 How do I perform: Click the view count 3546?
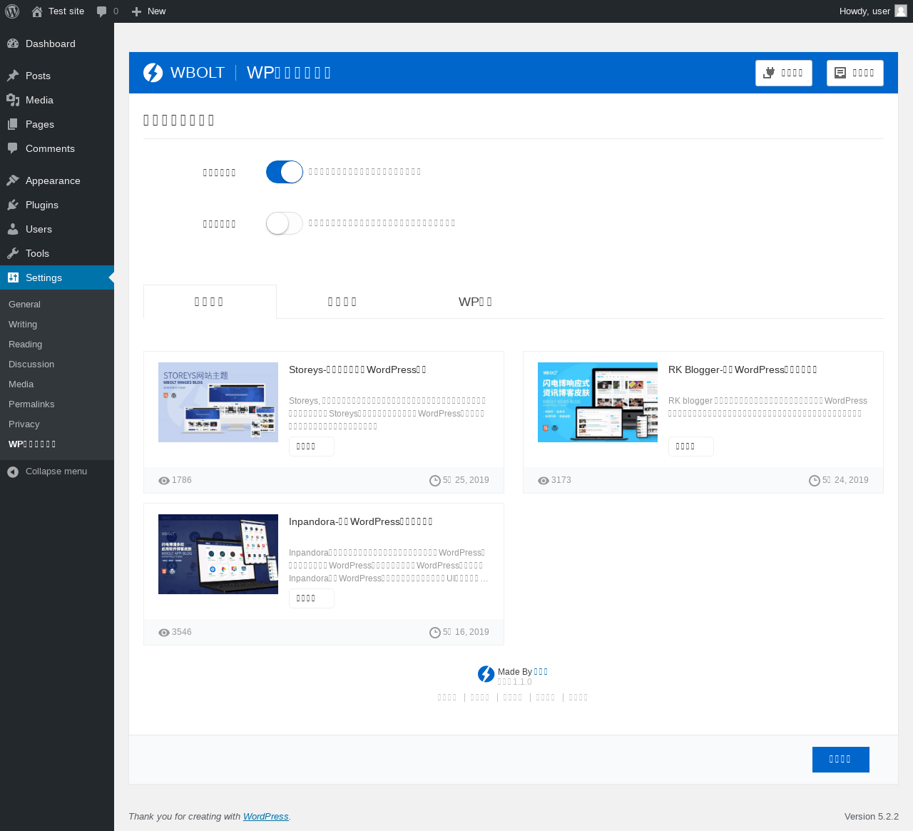point(182,633)
